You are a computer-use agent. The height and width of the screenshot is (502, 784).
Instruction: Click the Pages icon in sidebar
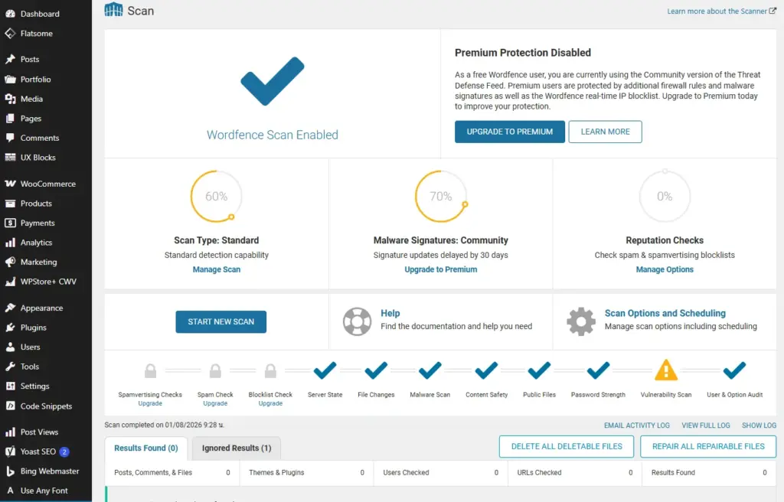[10, 119]
